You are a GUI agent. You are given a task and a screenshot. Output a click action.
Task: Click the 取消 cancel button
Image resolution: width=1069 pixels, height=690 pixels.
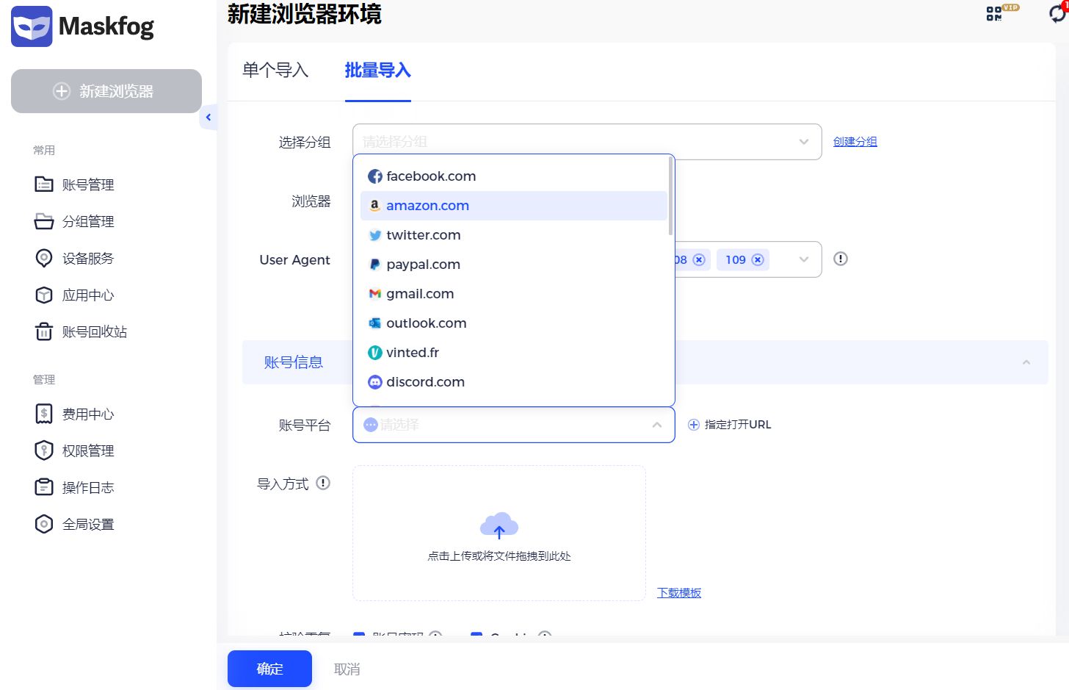pos(347,669)
